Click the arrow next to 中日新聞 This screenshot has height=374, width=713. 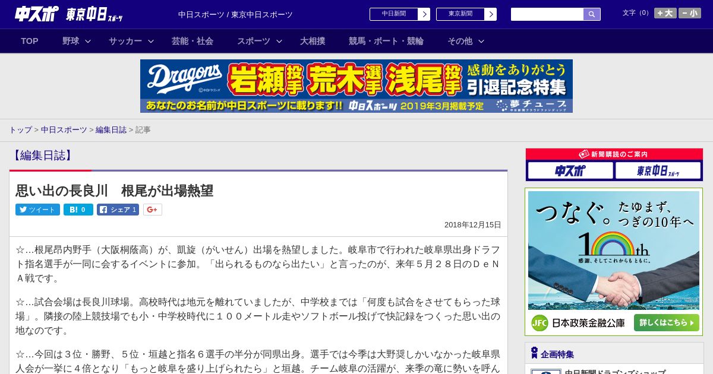pos(424,14)
